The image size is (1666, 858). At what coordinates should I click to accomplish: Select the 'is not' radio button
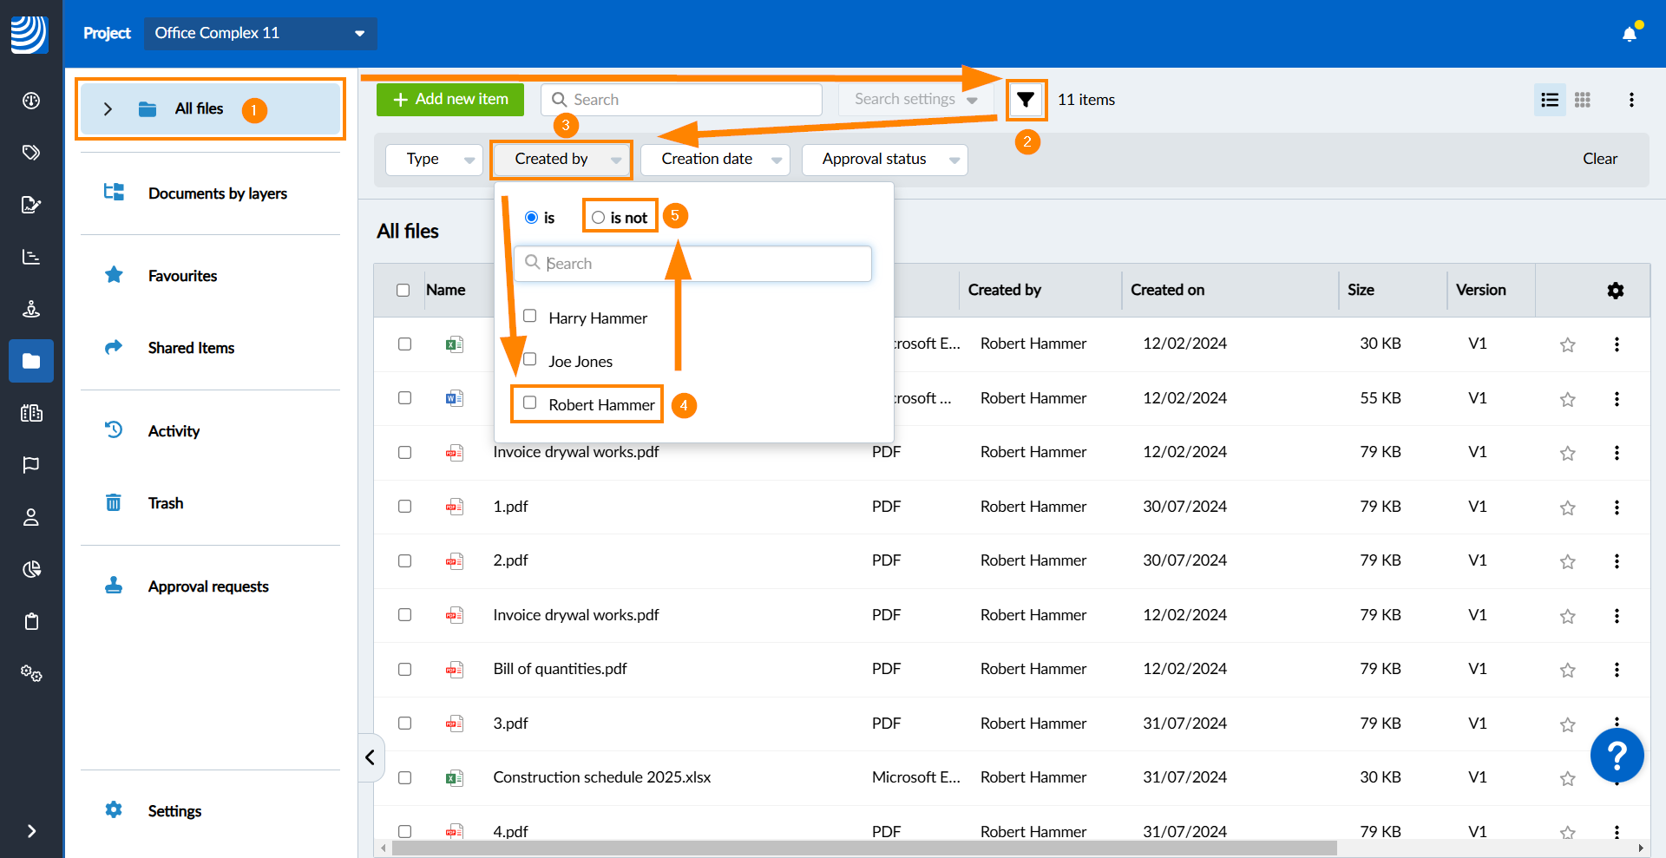pos(598,218)
